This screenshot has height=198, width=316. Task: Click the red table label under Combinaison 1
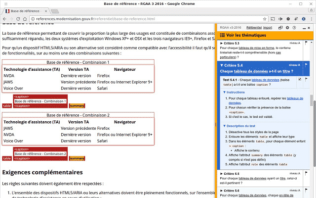[x=7, y=105]
